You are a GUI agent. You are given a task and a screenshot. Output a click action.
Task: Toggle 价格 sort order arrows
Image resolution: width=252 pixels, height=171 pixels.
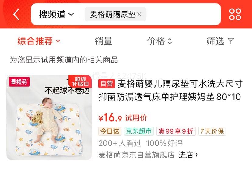pyautogui.click(x=170, y=41)
